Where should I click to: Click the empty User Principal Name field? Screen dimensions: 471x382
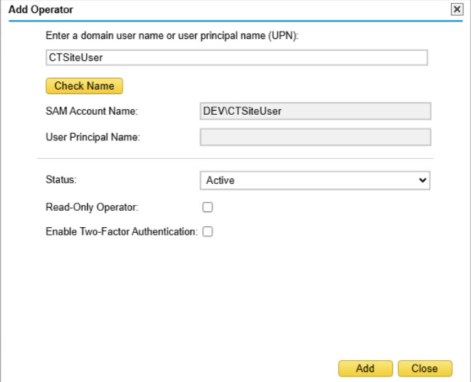315,137
